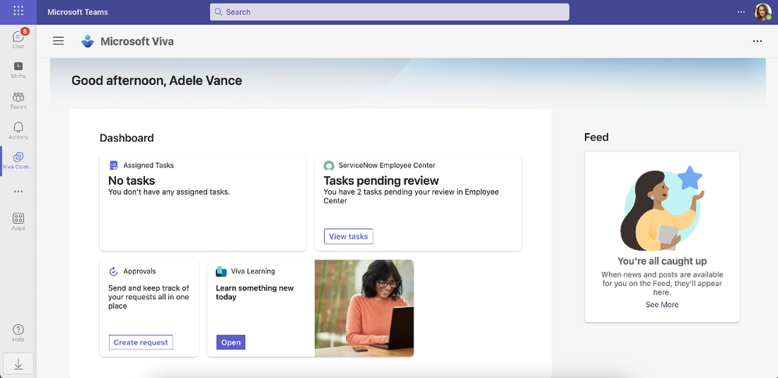Click the Approvals card icon
This screenshot has width=778, height=378.
click(114, 271)
